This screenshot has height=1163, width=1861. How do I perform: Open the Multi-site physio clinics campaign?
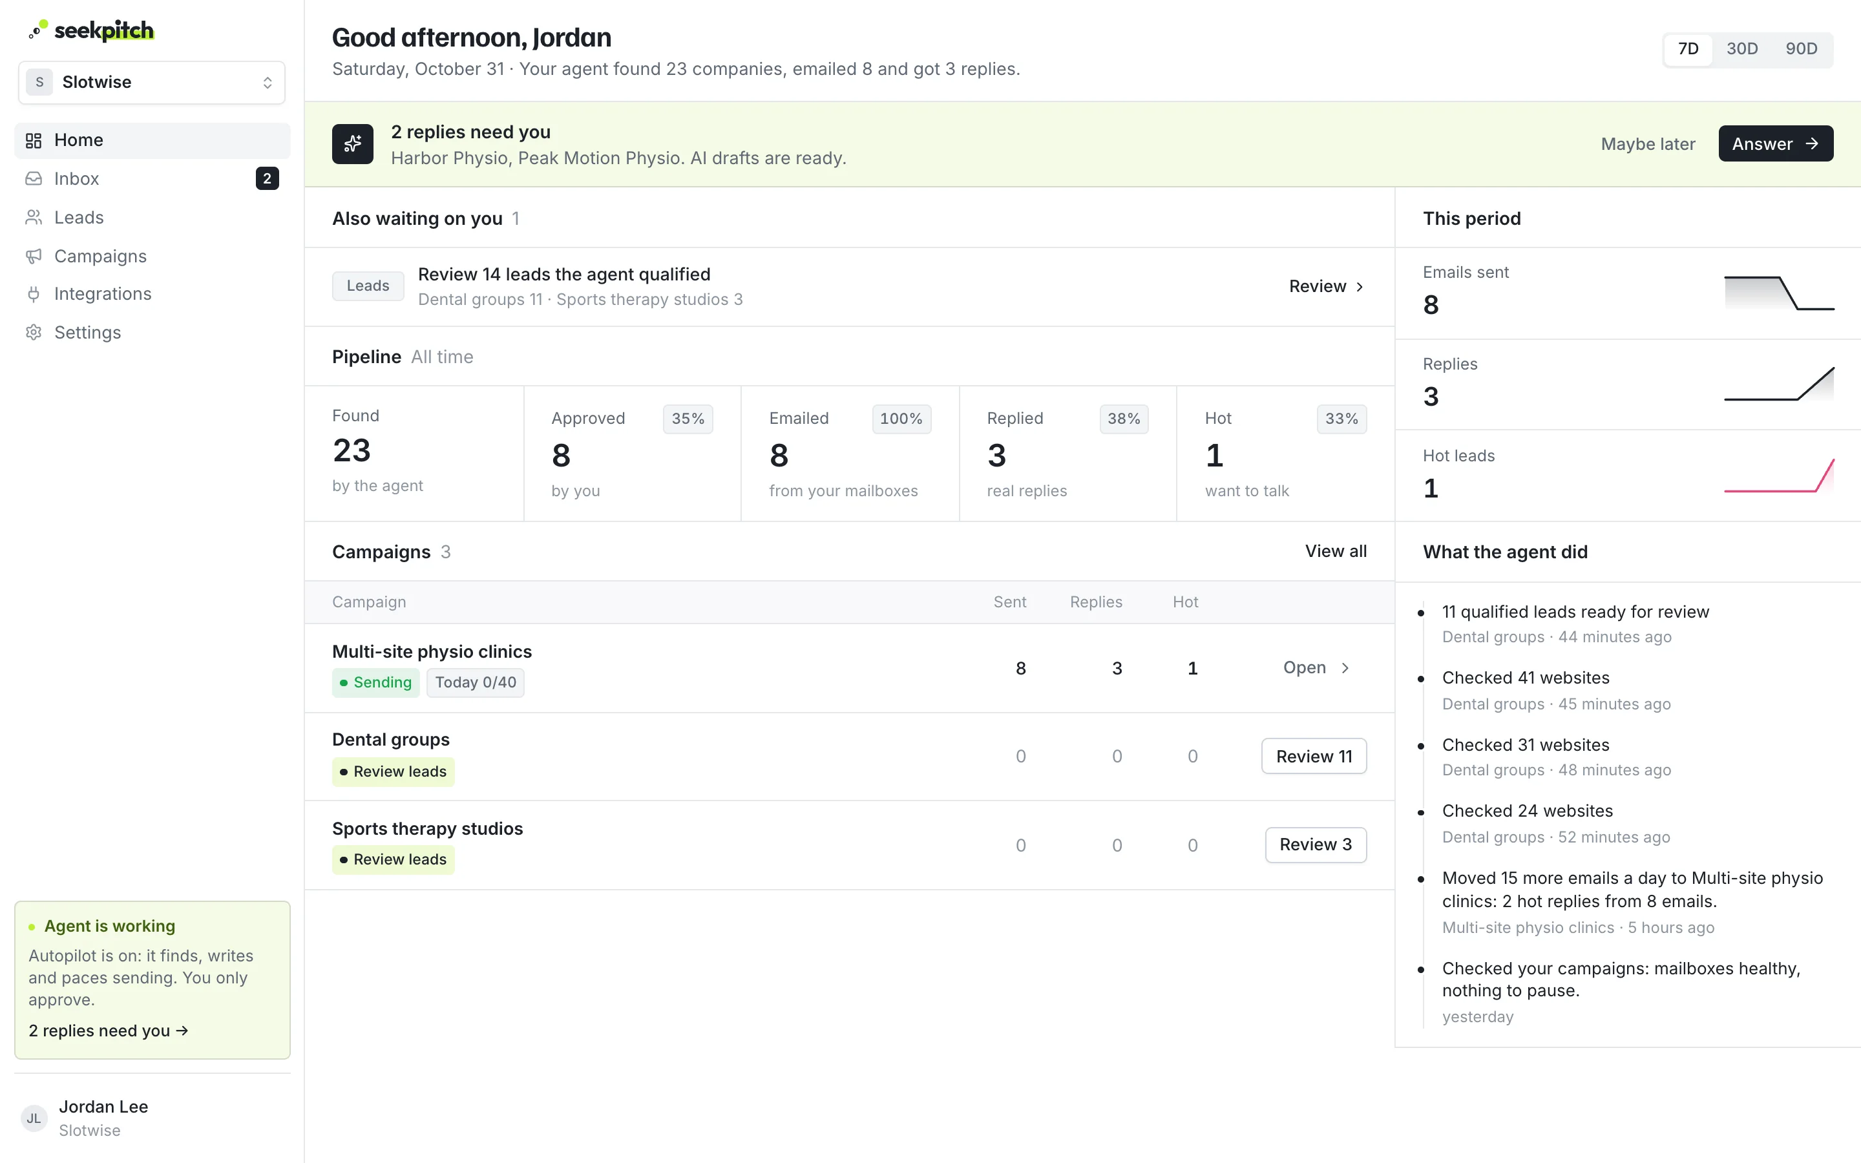1318,667
